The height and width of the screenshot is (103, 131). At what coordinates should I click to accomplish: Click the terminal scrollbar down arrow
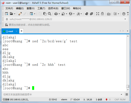coord(128,90)
